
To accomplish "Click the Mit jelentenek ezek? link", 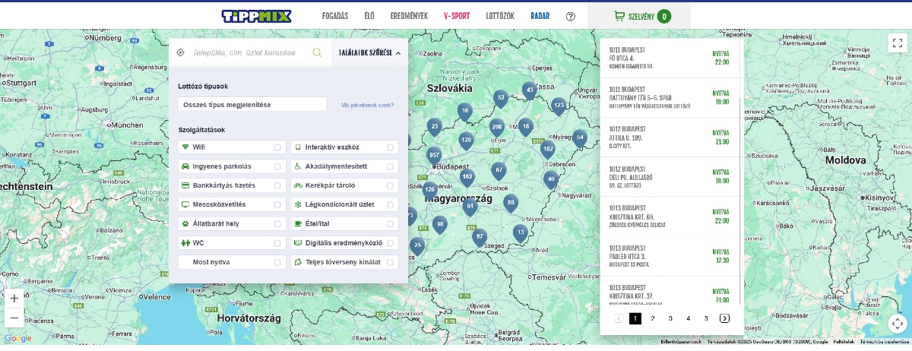I will [367, 105].
